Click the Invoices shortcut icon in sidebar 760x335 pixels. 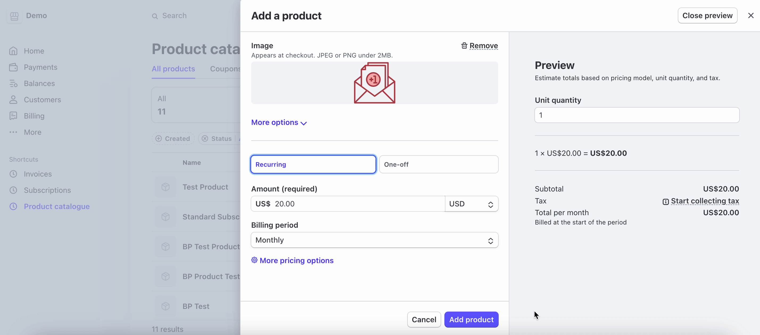click(14, 174)
